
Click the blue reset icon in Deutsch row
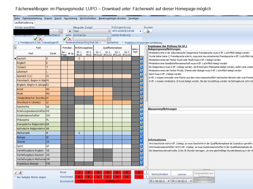point(141,59)
